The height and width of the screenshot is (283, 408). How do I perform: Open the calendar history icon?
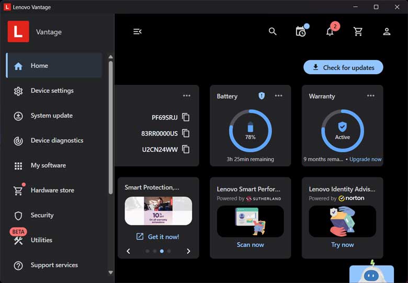point(301,31)
